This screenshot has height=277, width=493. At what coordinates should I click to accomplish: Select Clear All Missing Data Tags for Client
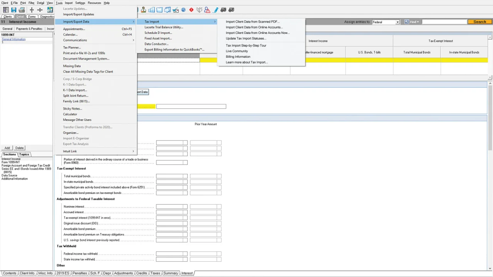point(88,72)
